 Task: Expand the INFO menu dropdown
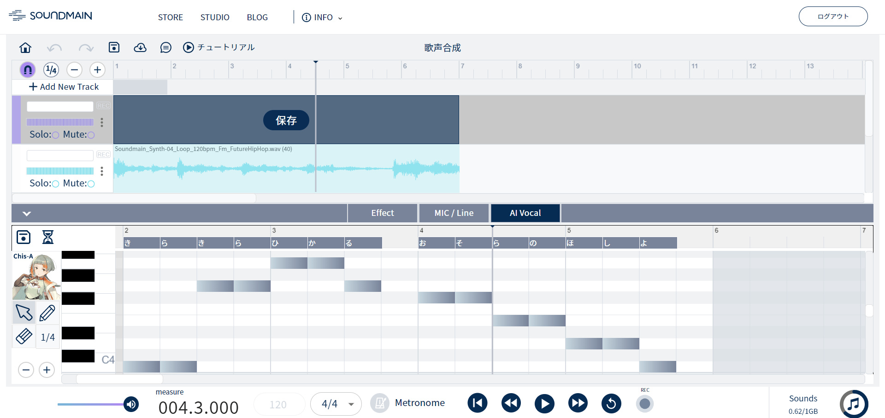click(x=322, y=17)
